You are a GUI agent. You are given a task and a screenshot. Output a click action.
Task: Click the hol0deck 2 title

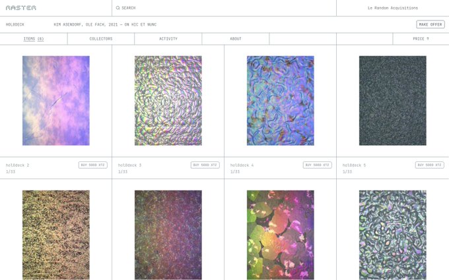coord(17,165)
